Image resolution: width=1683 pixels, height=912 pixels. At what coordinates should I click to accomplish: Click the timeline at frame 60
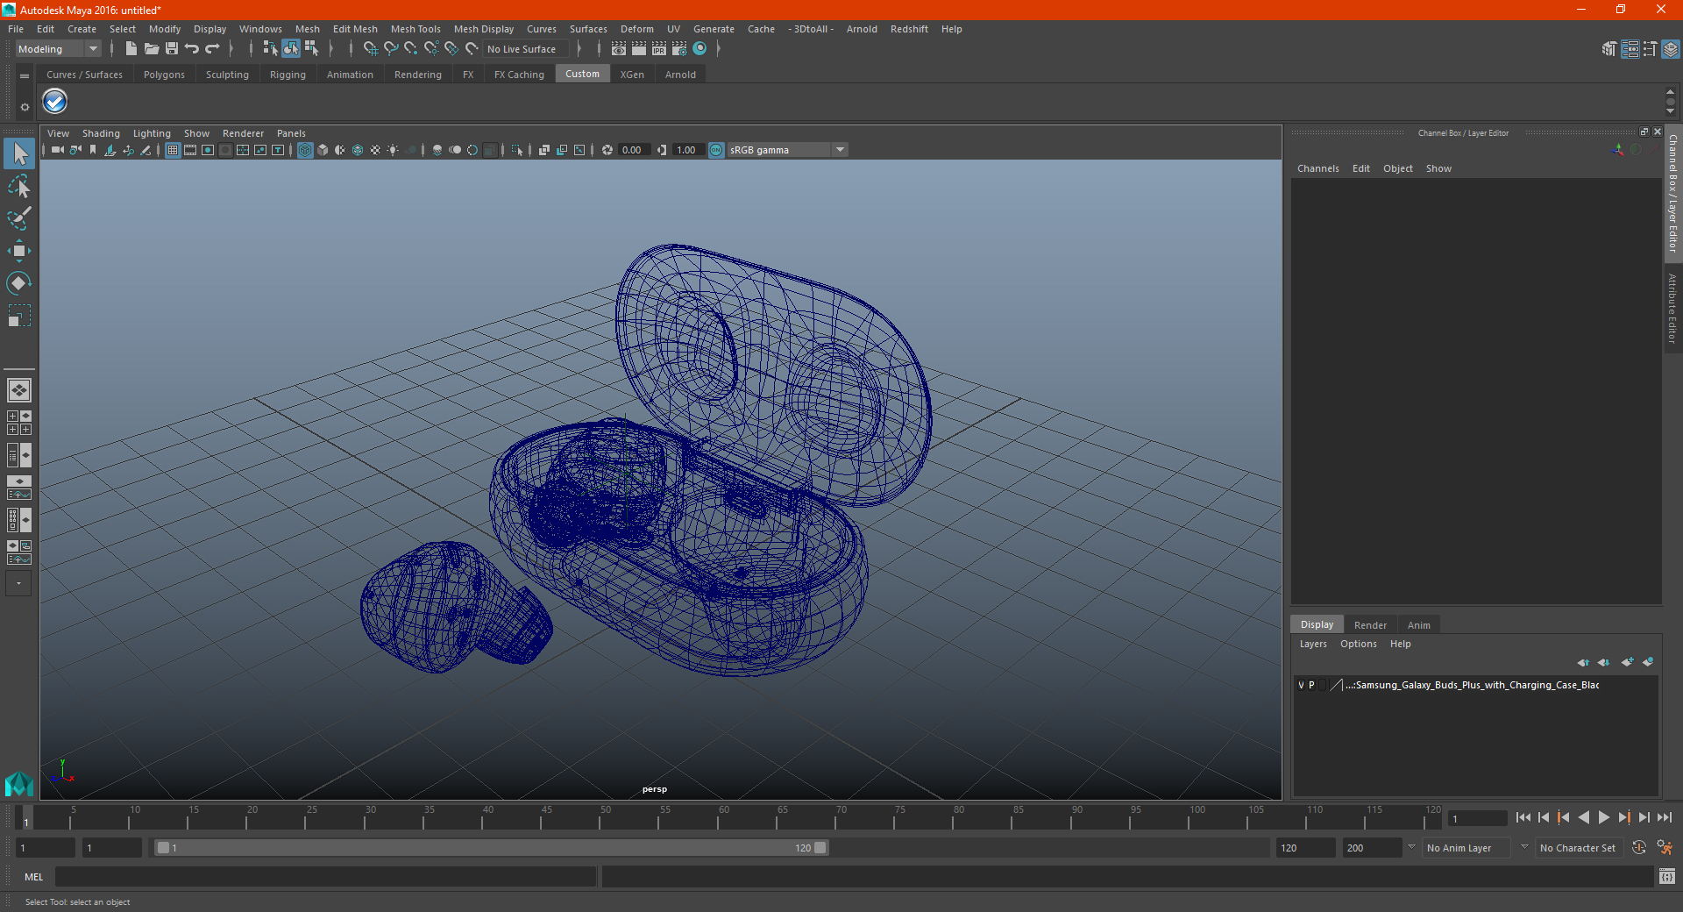723,817
